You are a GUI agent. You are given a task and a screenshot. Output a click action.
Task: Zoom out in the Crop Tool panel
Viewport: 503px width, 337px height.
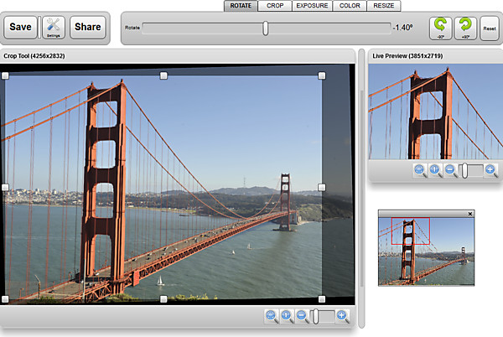pos(302,316)
